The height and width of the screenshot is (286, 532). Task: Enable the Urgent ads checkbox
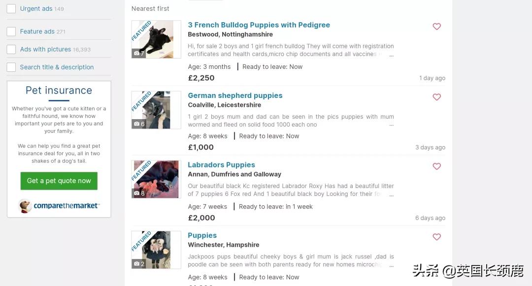point(11,9)
